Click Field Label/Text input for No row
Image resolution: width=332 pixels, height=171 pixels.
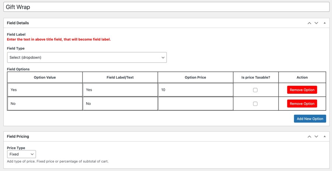click(120, 104)
